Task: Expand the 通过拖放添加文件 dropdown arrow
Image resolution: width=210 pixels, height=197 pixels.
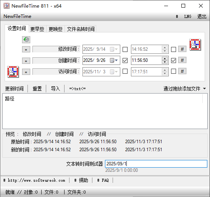Action: point(204,89)
